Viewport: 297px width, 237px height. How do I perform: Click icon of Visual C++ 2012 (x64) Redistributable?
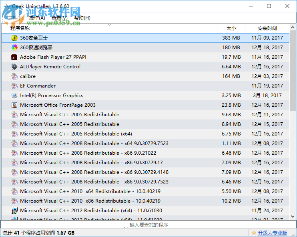14,211
